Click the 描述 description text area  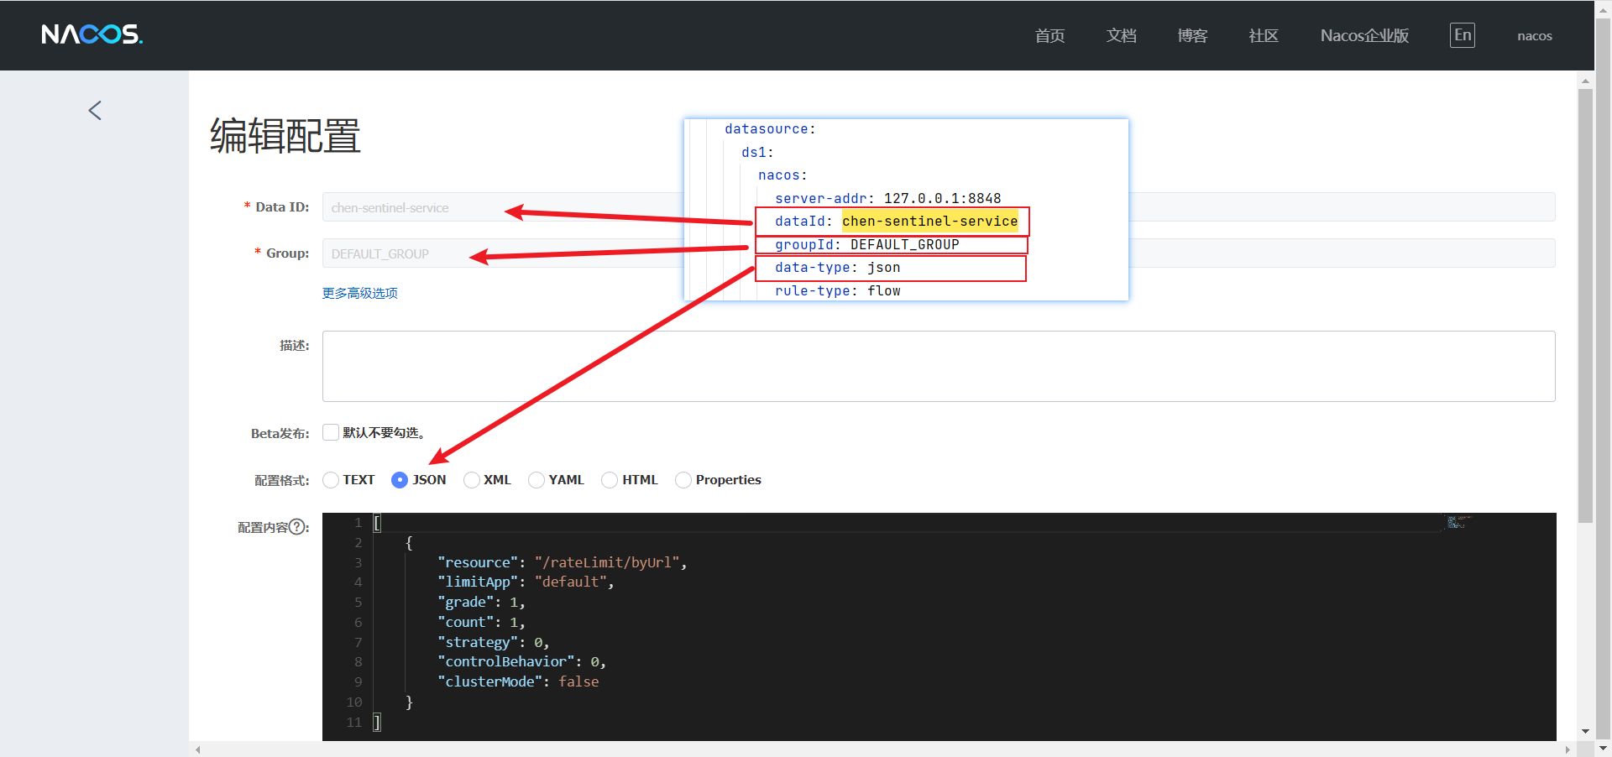939,366
